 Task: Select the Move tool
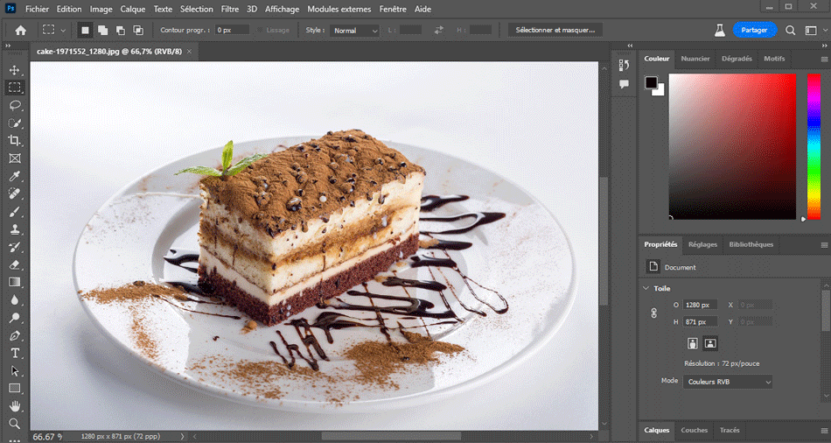point(15,69)
